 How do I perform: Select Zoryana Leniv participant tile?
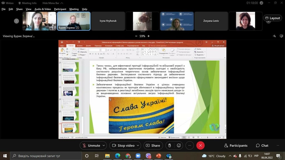211,21
